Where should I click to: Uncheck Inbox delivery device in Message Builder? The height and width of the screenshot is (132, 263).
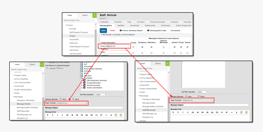click(x=61, y=99)
